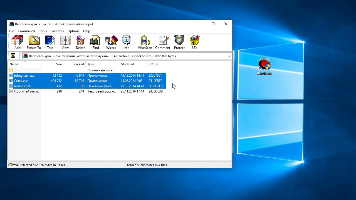Open the Commands menu
This screenshot has height=200, width=356.
[x=26, y=31]
